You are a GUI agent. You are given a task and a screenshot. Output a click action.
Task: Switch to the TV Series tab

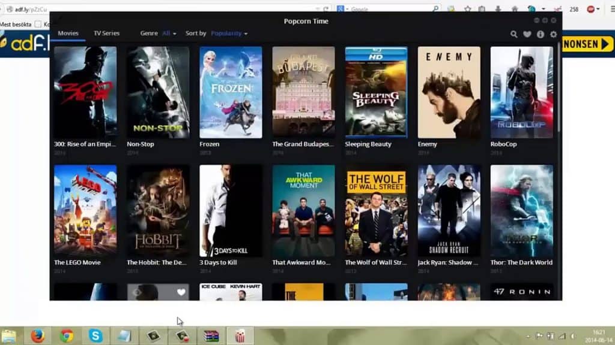pyautogui.click(x=106, y=34)
